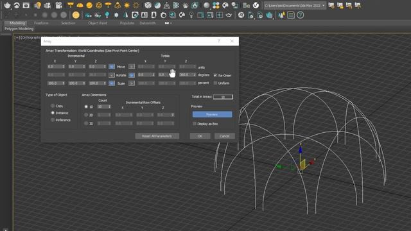This screenshot has width=411, height=231.
Task: Click the yellow circle icon in second toolbar
Action: (x=76, y=15)
